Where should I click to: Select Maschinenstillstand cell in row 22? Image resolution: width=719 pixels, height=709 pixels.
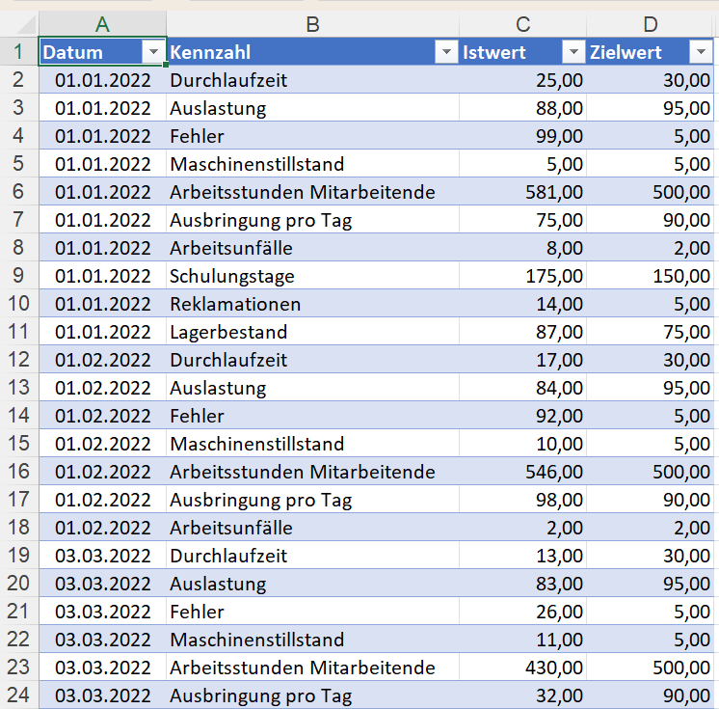[x=312, y=640]
